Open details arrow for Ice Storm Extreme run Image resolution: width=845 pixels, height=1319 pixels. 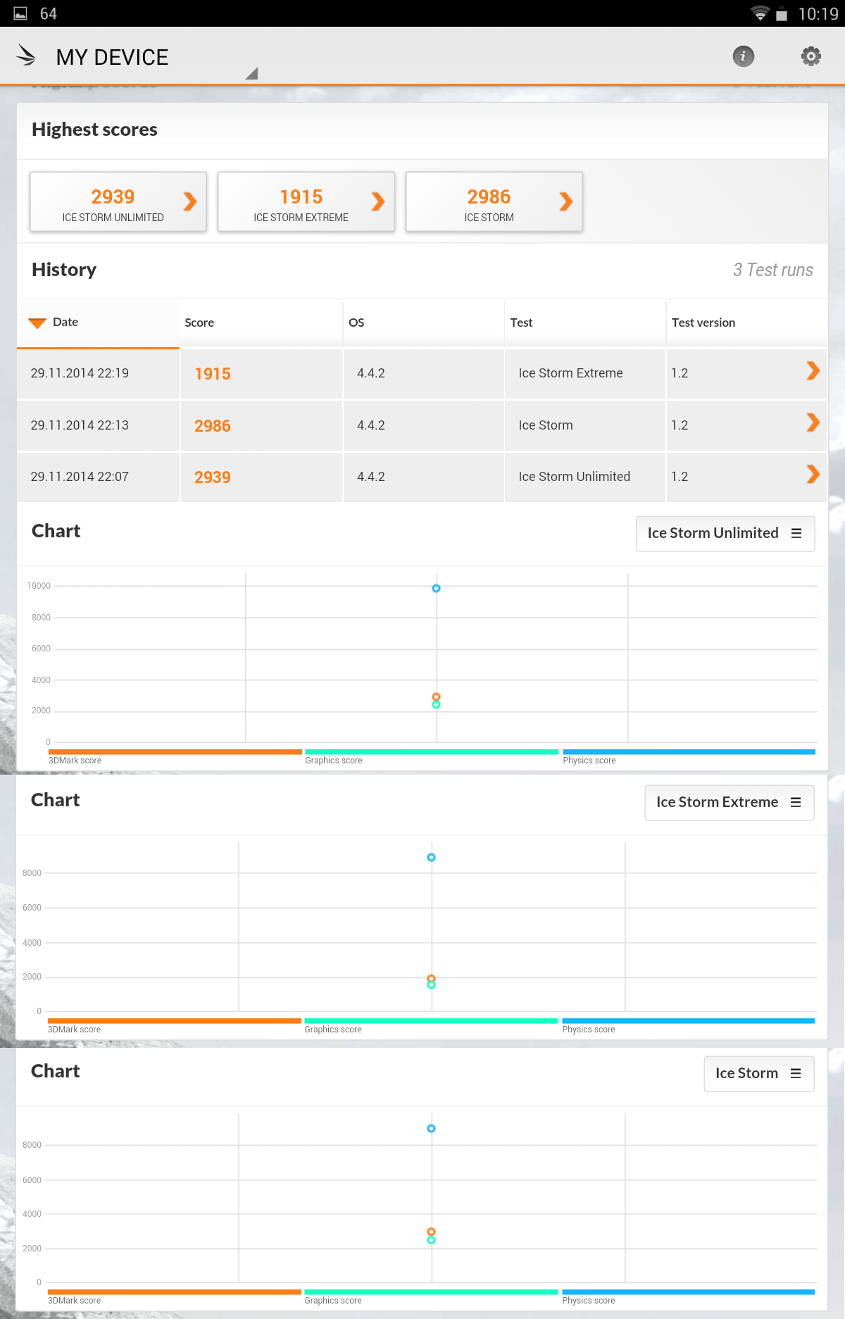(813, 370)
